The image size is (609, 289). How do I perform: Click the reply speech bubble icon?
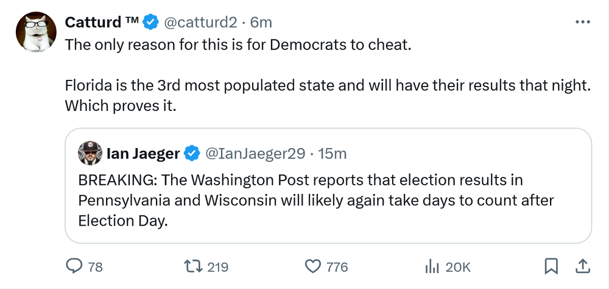click(74, 266)
